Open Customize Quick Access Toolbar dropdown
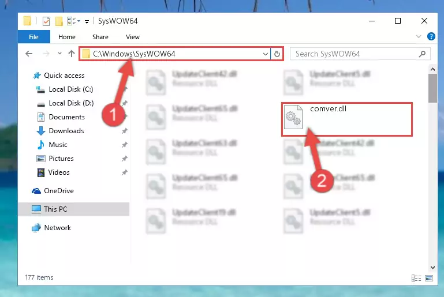Viewport: 444px width, 297px height. [x=87, y=21]
